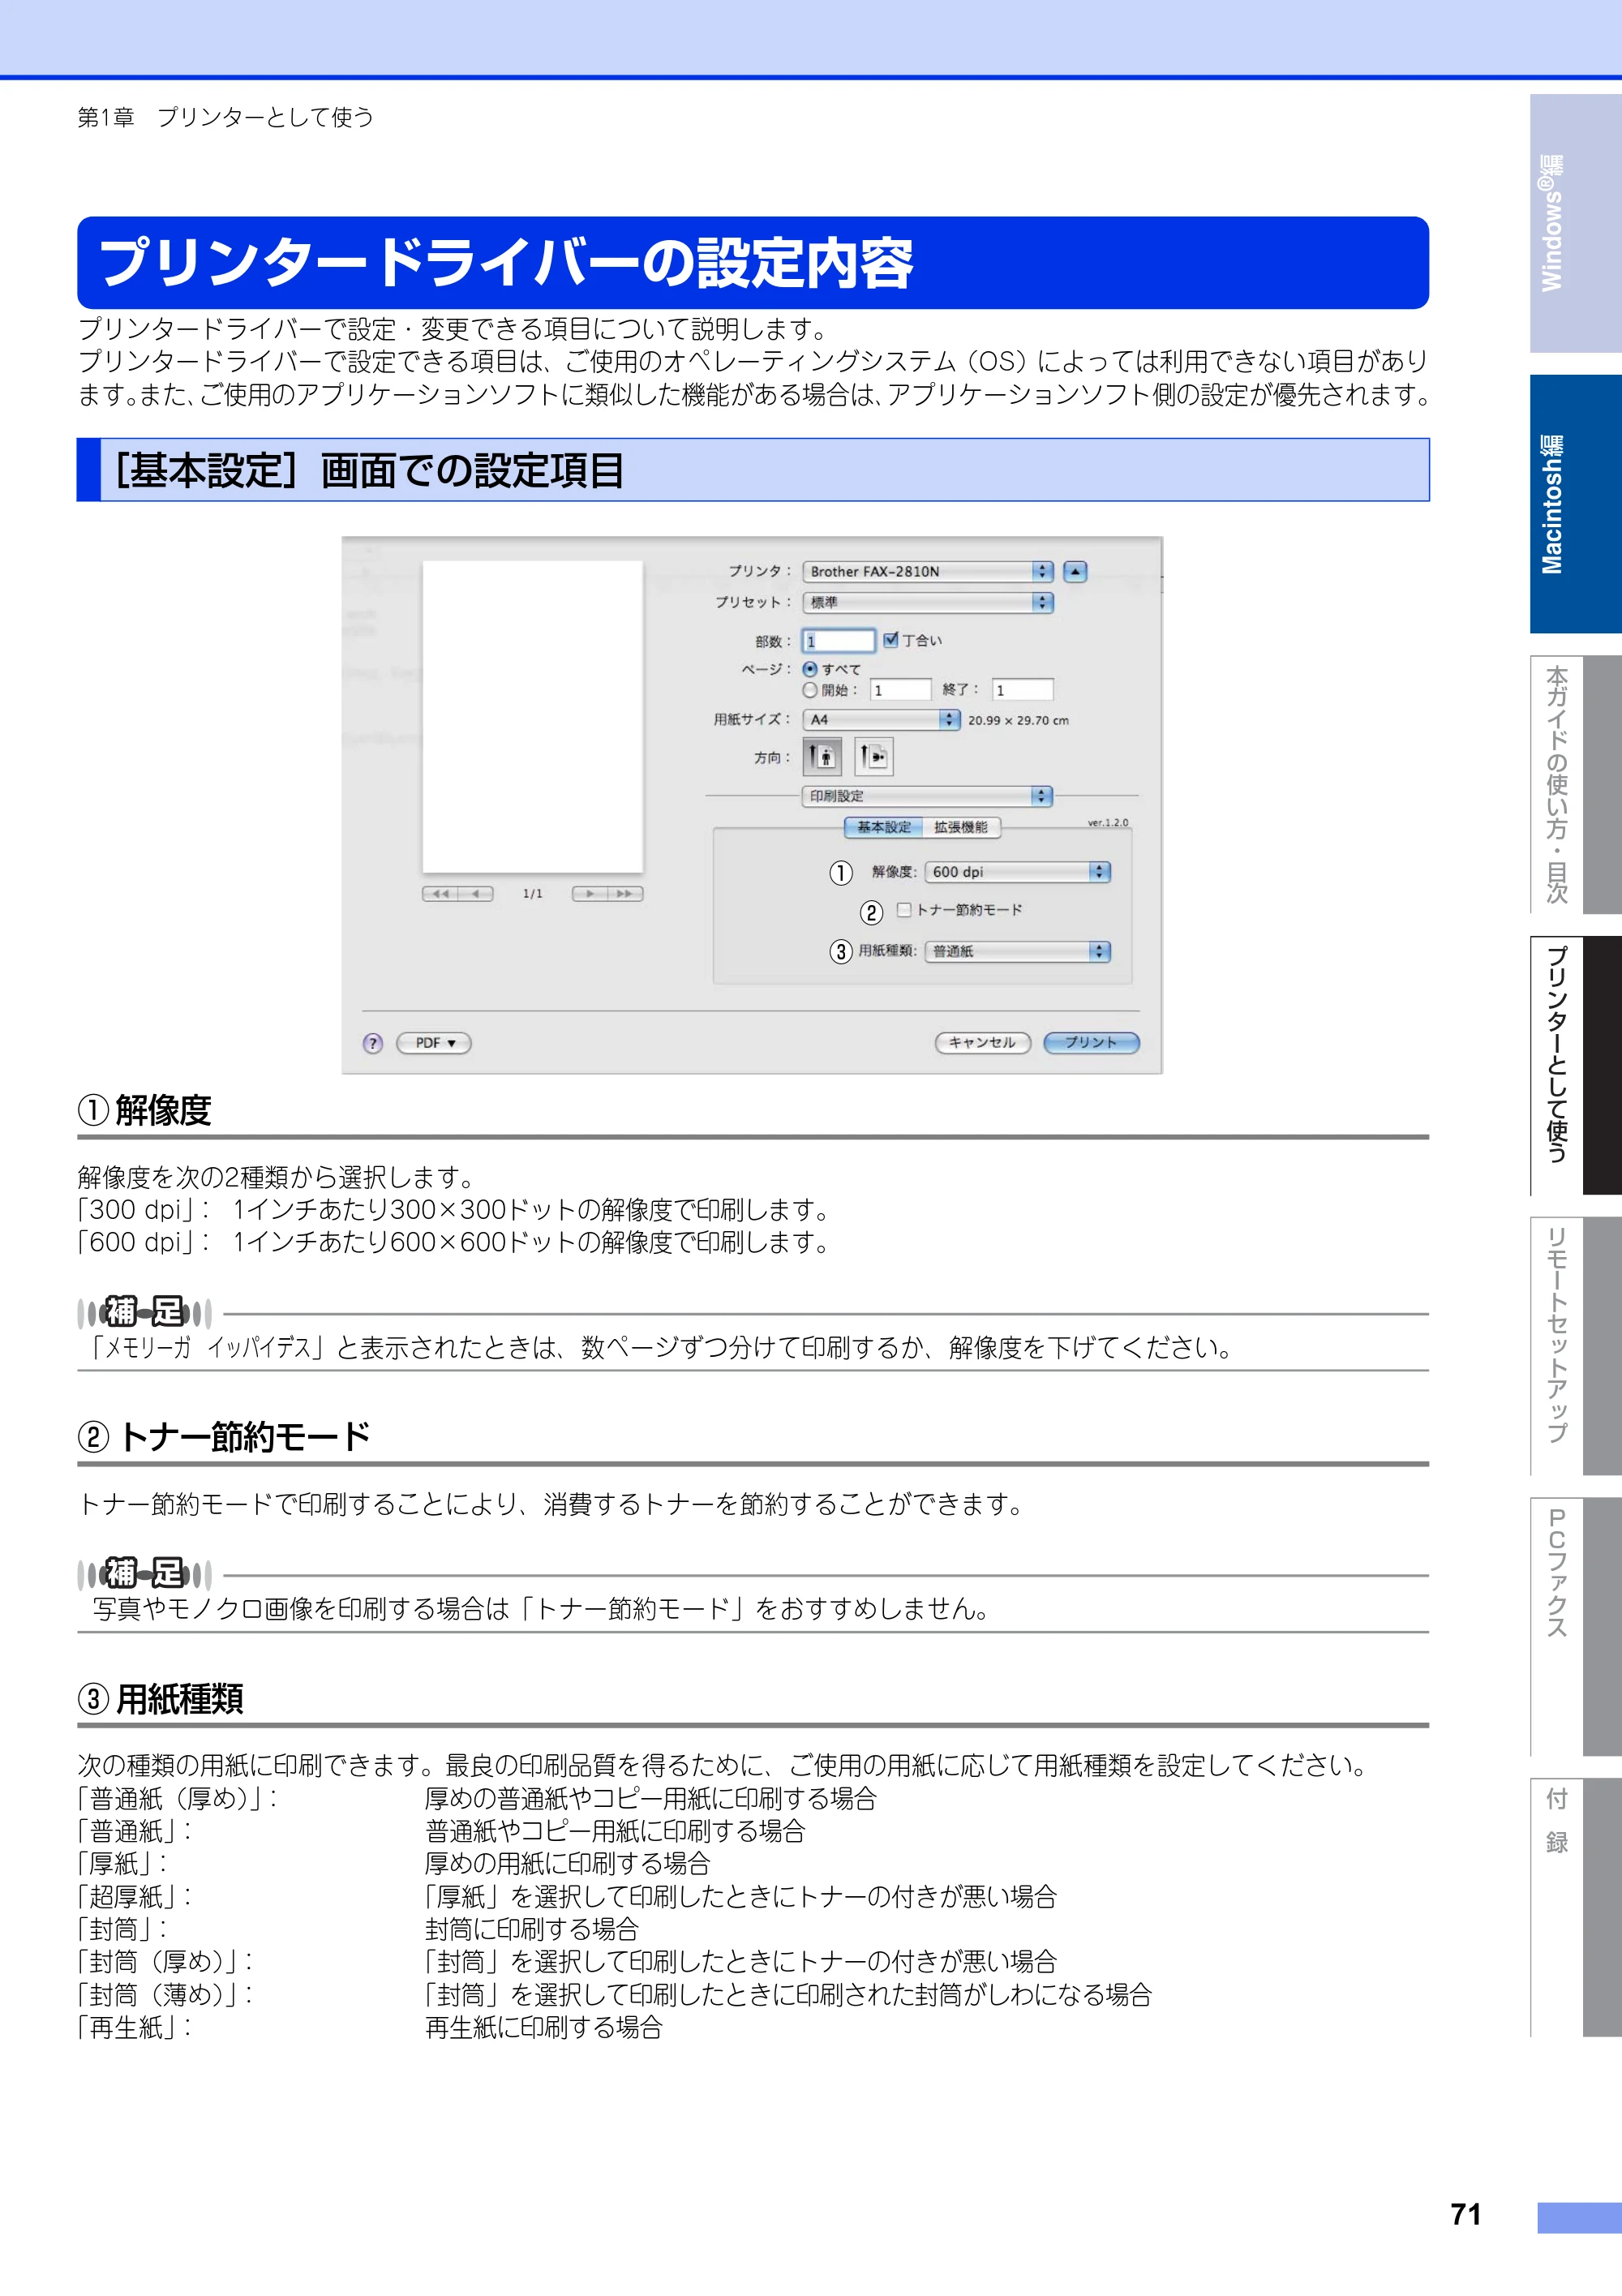Open the 用紙種類 dropdown showing 普通紙

(1018, 951)
